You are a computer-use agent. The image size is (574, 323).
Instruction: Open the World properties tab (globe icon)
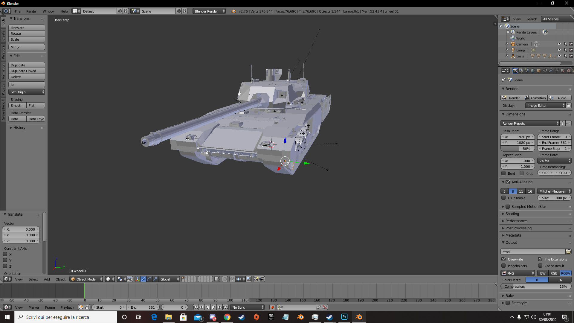pos(533,71)
